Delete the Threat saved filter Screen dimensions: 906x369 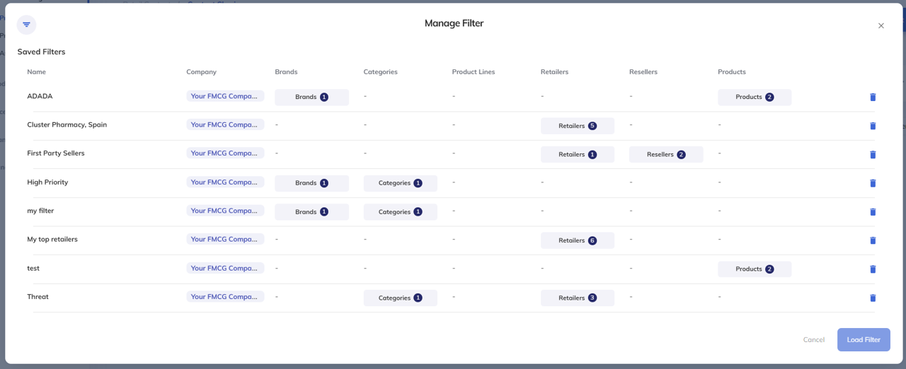pyautogui.click(x=873, y=298)
